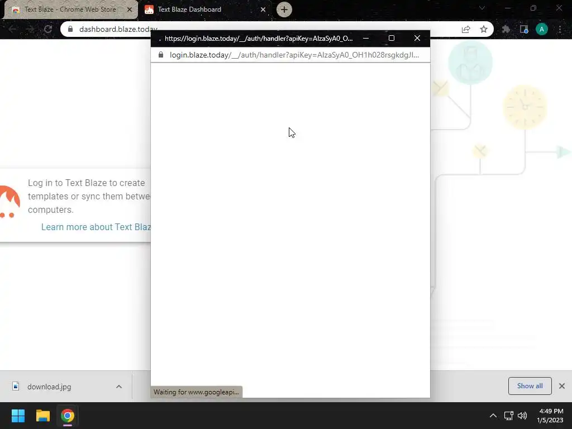This screenshot has height=429, width=572.
Task: Open network status tray icon
Action: (x=508, y=416)
